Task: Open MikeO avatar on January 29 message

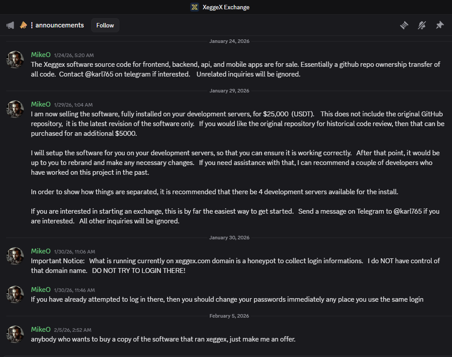Action: pyautogui.click(x=15, y=109)
